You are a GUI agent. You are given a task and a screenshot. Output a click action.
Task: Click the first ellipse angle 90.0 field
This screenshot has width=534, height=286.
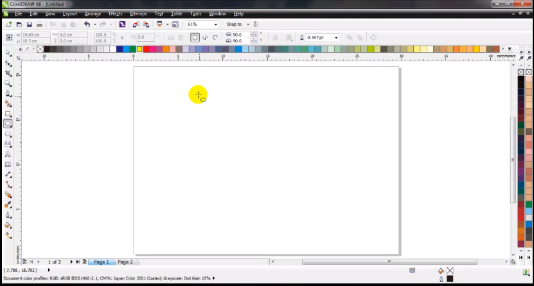click(241, 35)
